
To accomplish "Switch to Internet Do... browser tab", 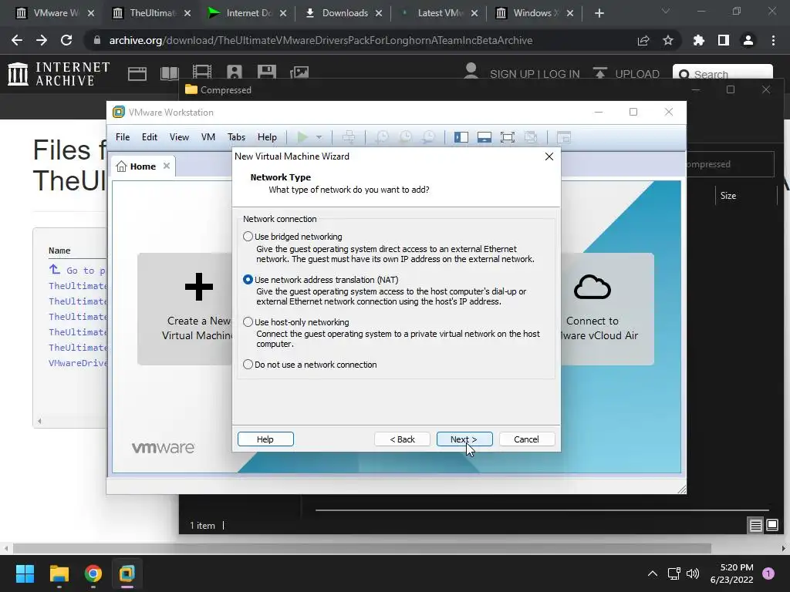I will pyautogui.click(x=246, y=13).
